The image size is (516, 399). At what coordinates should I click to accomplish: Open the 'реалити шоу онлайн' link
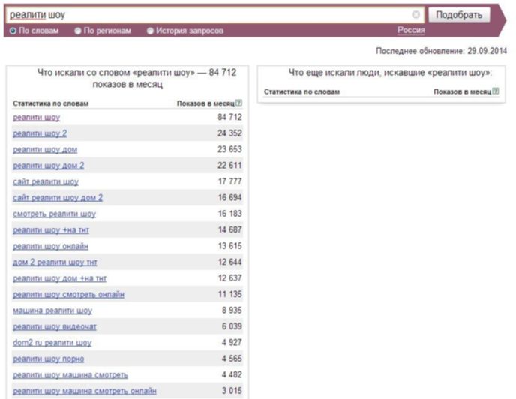click(x=51, y=246)
